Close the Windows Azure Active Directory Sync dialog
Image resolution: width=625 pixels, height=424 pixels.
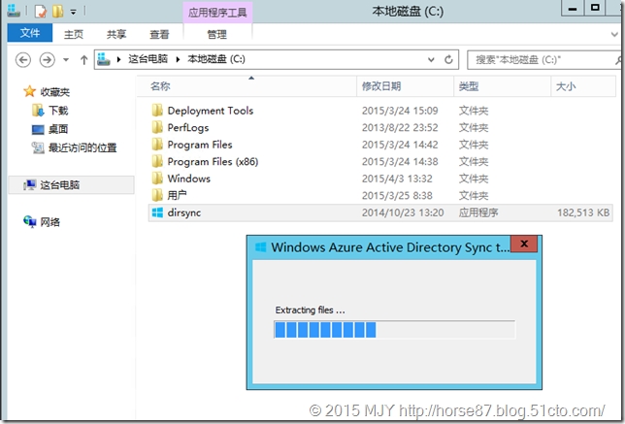pyautogui.click(x=524, y=244)
